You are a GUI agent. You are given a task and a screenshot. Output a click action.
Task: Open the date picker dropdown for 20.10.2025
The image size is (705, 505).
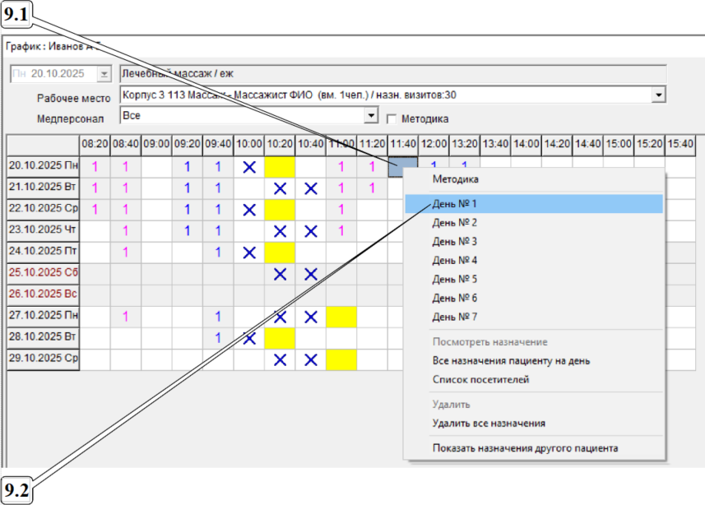(104, 74)
